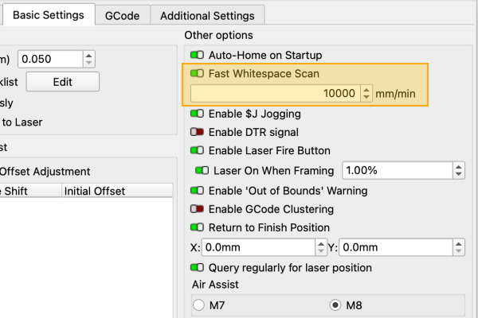Toggle Enable $J Jogging switch
The width and height of the screenshot is (478, 318).
pyautogui.click(x=198, y=114)
